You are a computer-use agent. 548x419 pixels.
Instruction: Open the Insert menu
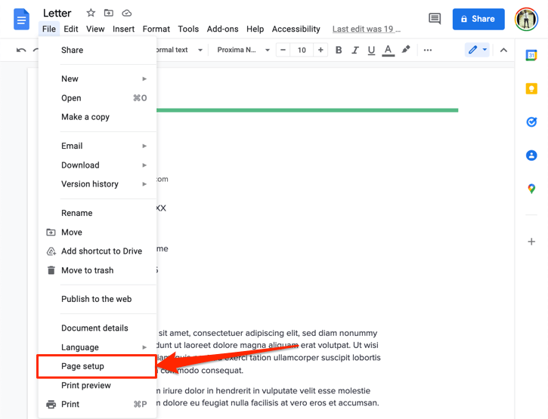(123, 29)
